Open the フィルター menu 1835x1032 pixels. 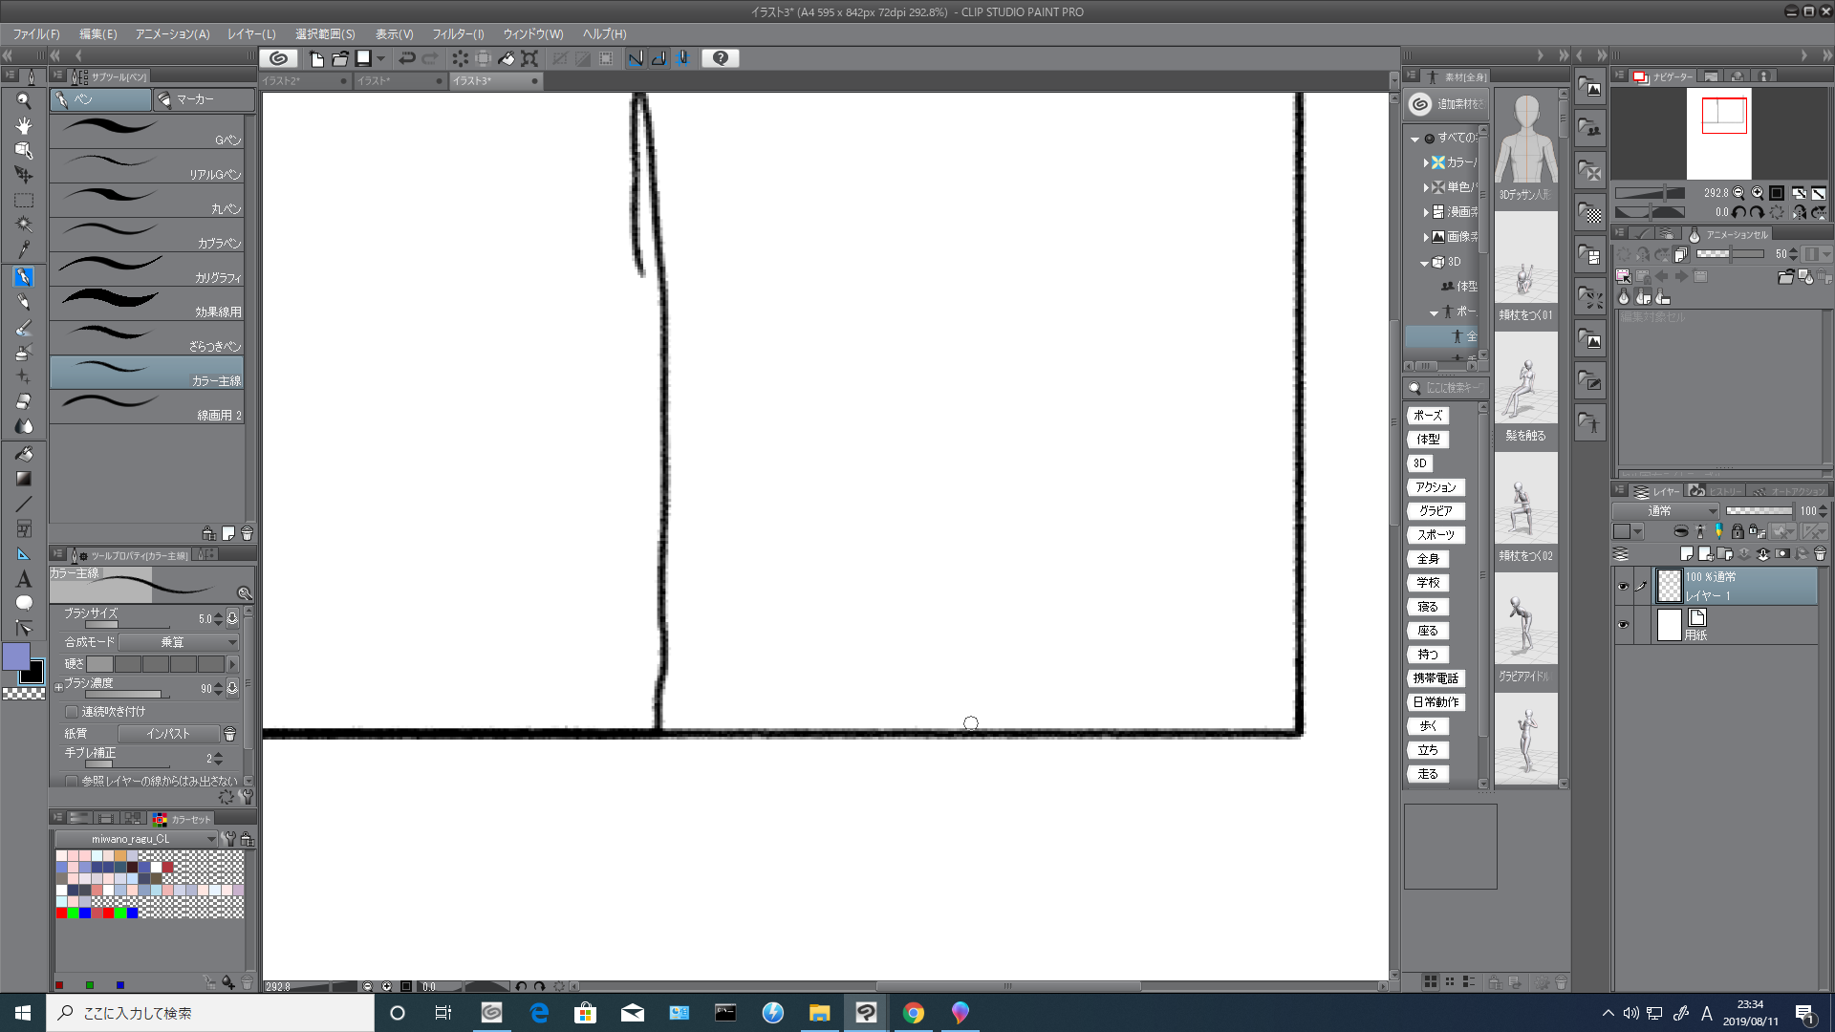click(458, 33)
